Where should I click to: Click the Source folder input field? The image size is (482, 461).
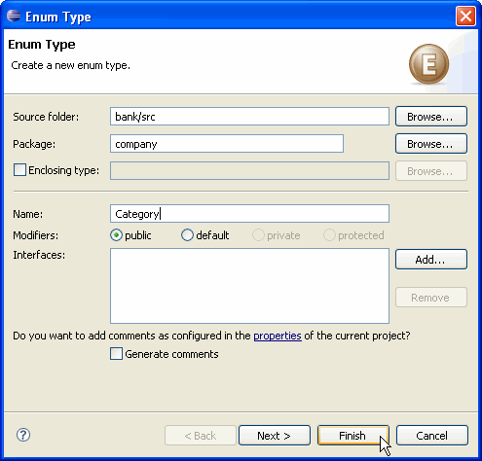click(x=249, y=117)
